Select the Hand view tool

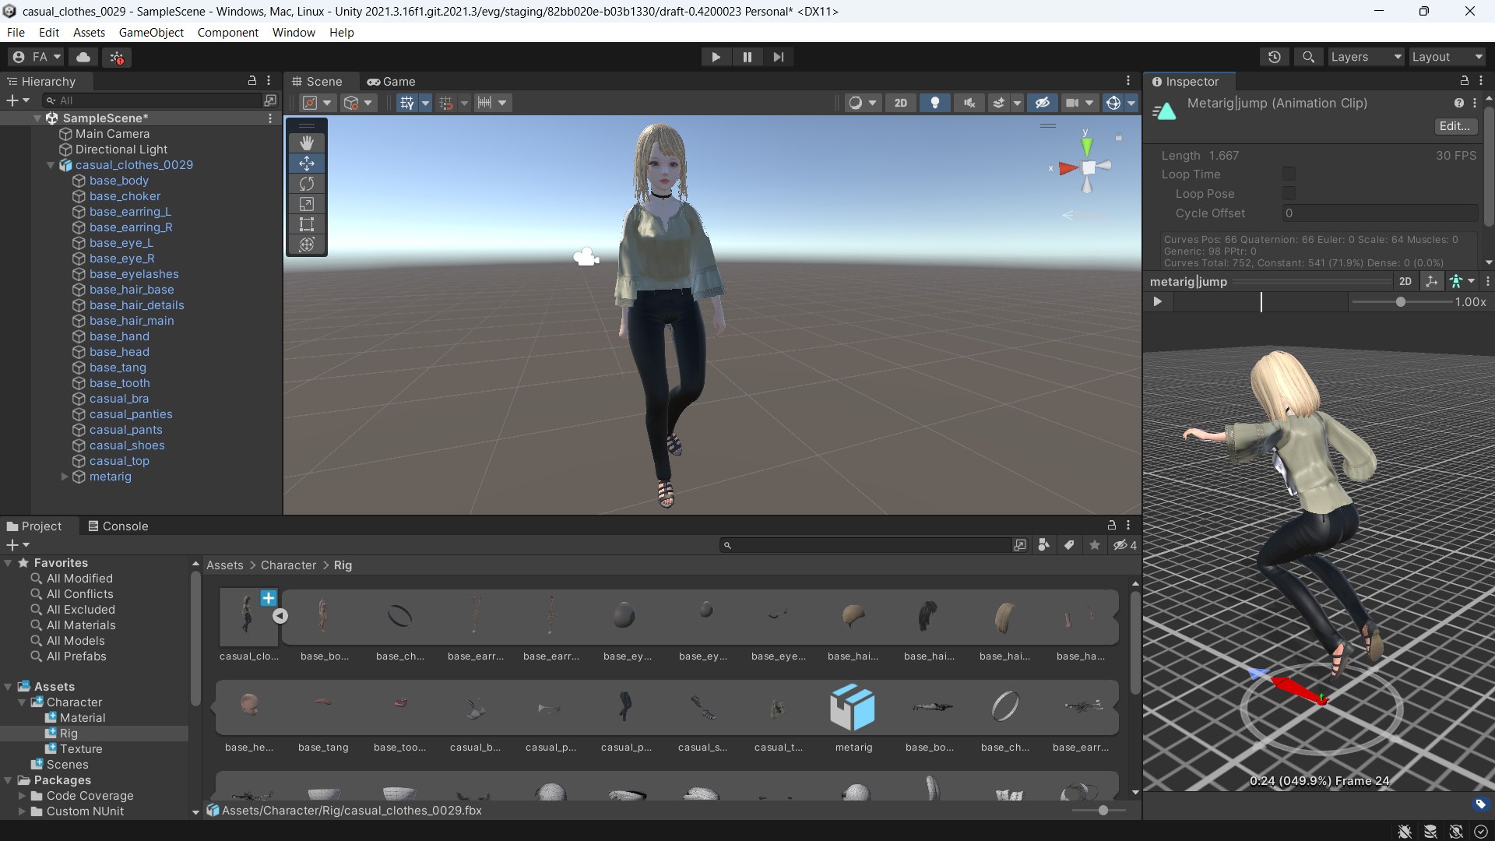coord(307,143)
